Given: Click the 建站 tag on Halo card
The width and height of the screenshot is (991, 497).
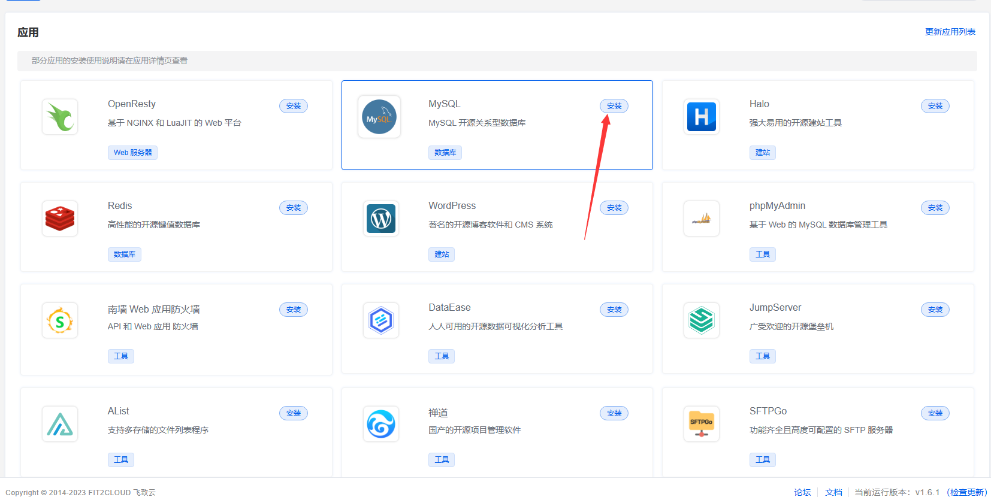Looking at the screenshot, I should coord(763,153).
